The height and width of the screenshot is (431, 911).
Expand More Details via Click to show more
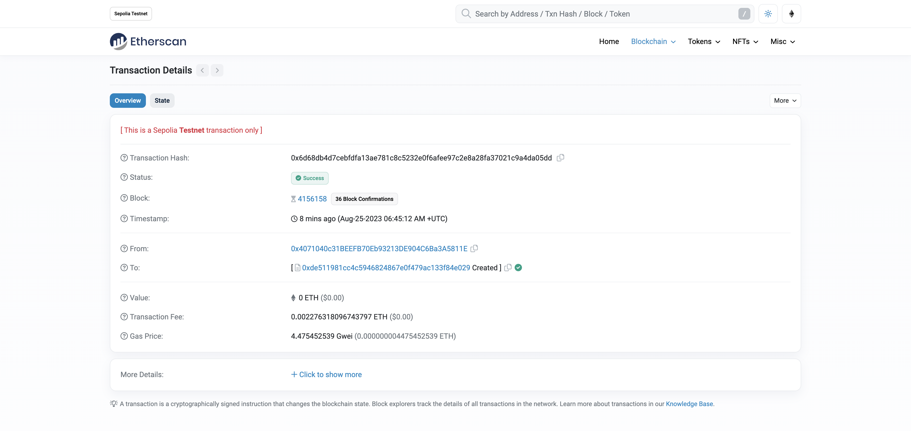coord(326,374)
